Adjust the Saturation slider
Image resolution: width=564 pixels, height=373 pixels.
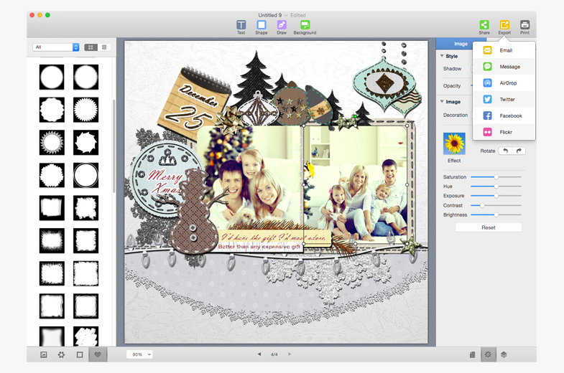(x=496, y=176)
